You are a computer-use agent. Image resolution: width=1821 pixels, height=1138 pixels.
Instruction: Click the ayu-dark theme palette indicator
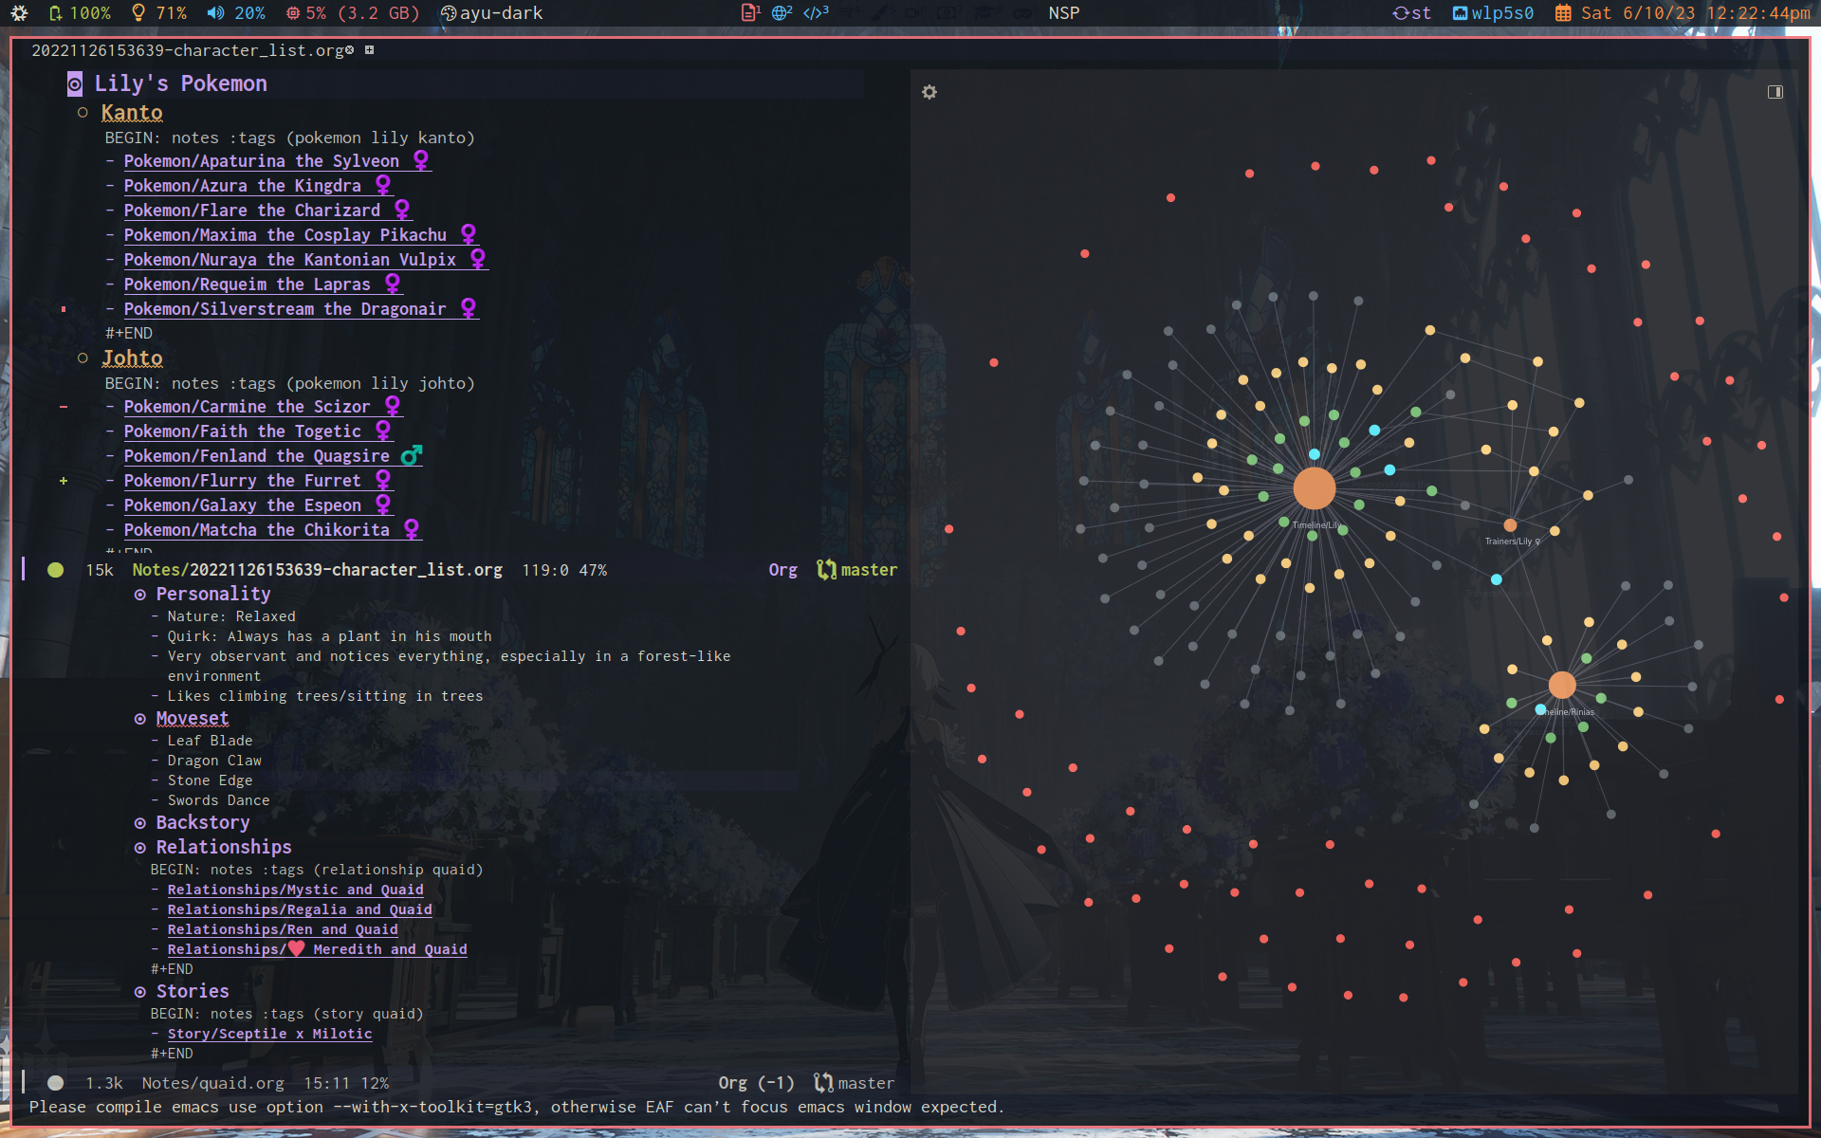click(491, 13)
